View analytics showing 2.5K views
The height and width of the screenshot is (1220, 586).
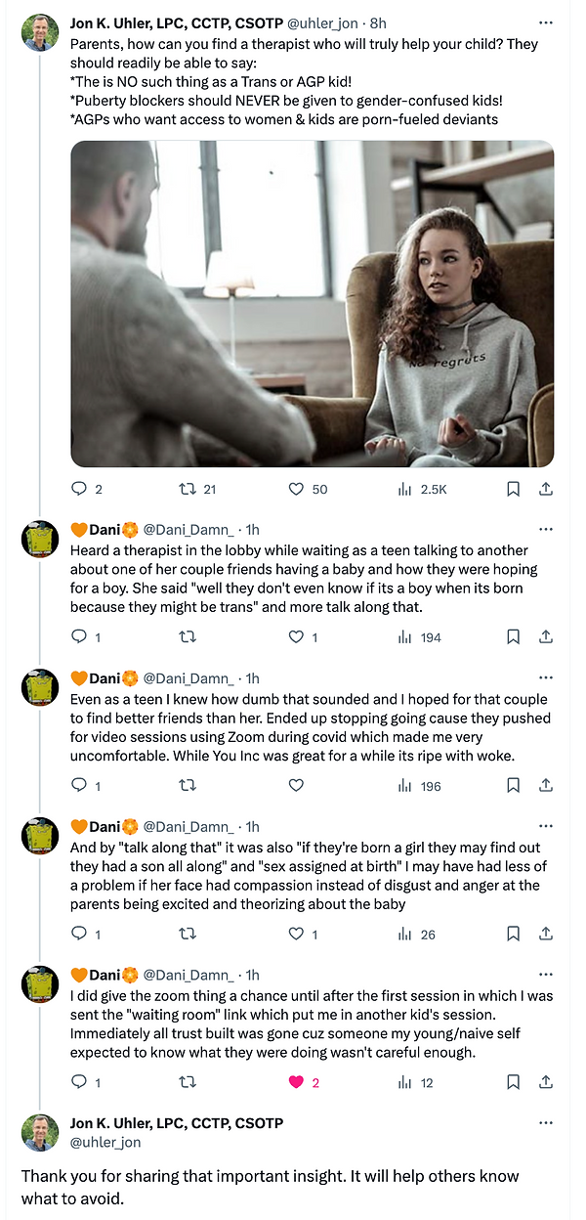(404, 489)
